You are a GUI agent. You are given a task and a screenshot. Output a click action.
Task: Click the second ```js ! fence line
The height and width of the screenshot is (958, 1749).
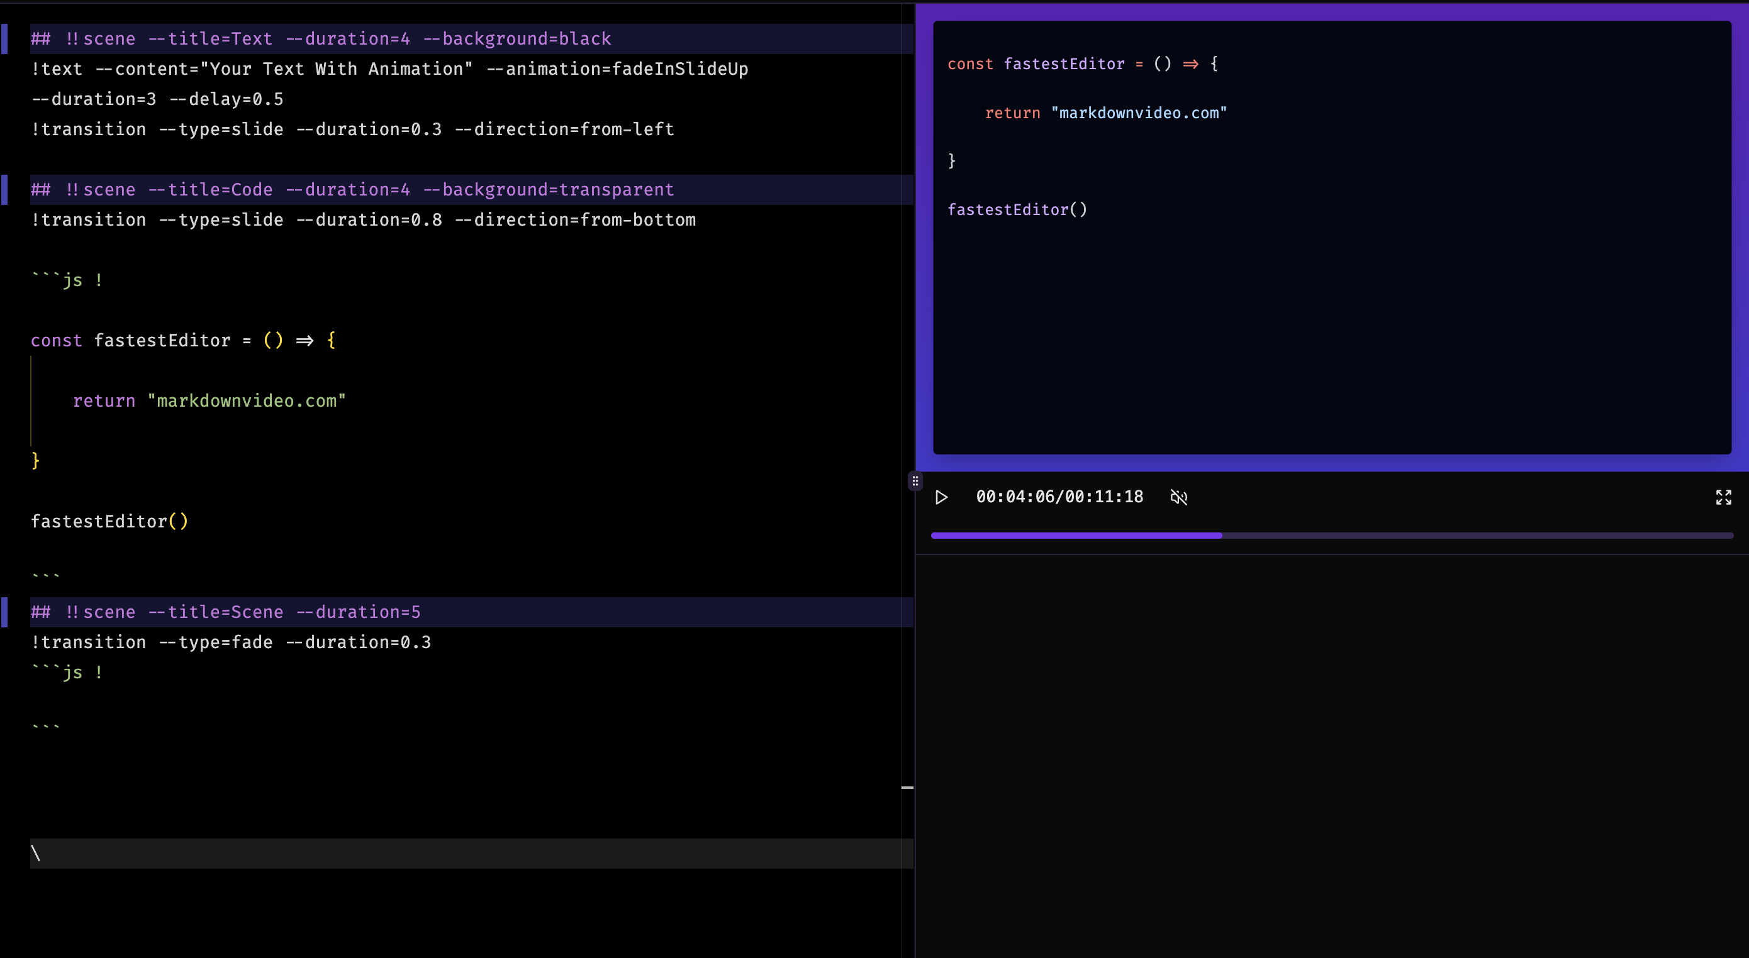click(67, 673)
